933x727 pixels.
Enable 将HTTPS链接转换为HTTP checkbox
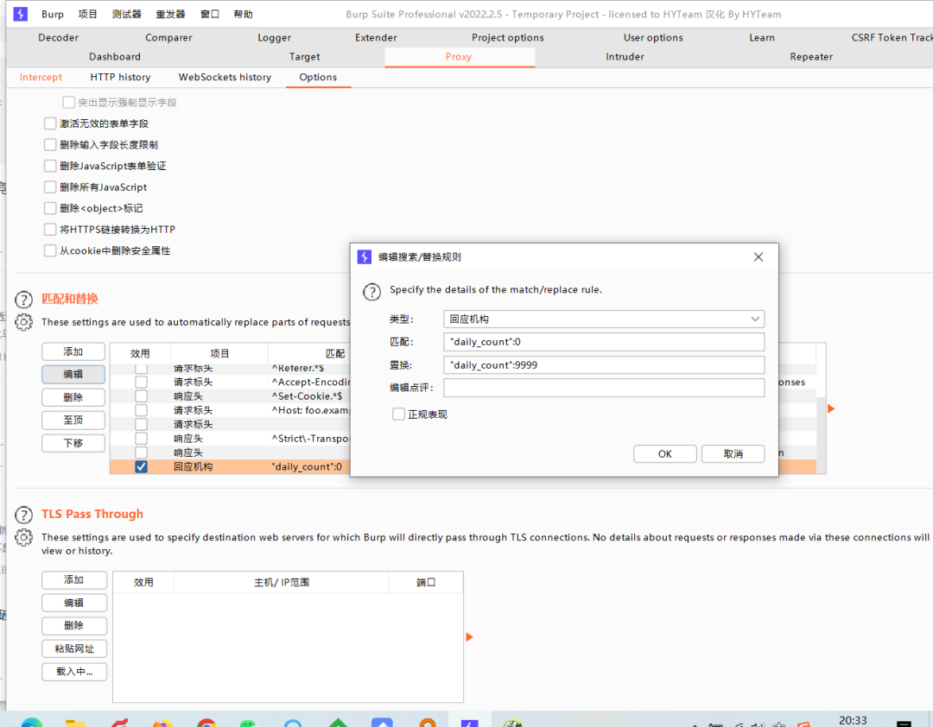(x=50, y=230)
